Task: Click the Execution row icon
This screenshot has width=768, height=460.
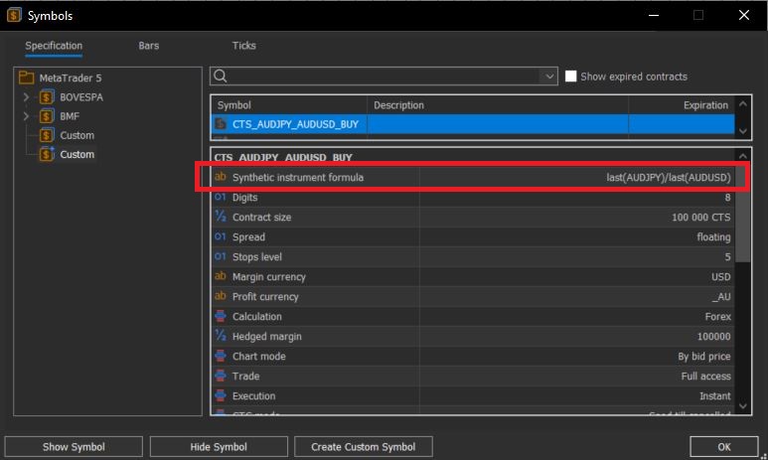Action: click(221, 395)
